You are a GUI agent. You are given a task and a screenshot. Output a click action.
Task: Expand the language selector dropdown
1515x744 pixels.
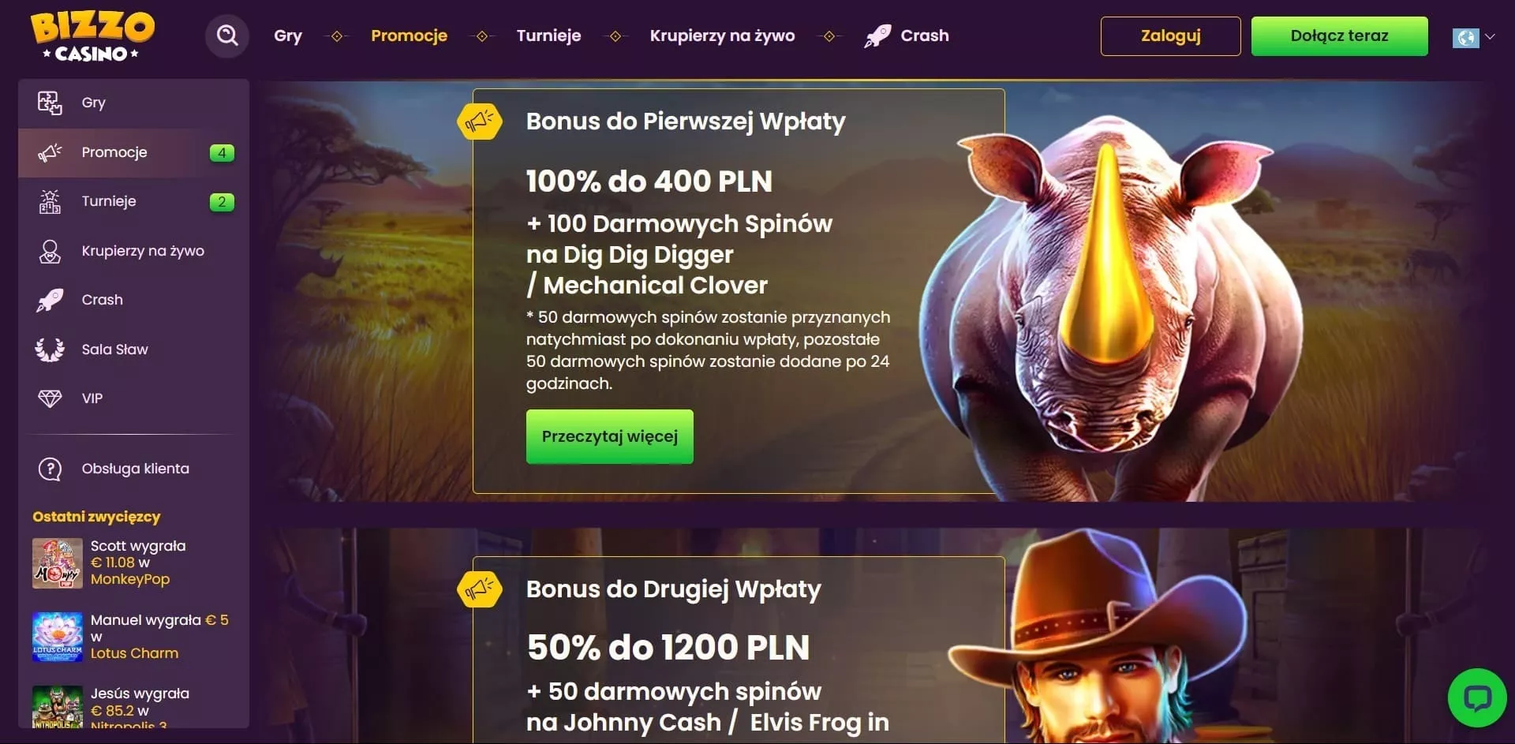click(x=1473, y=37)
